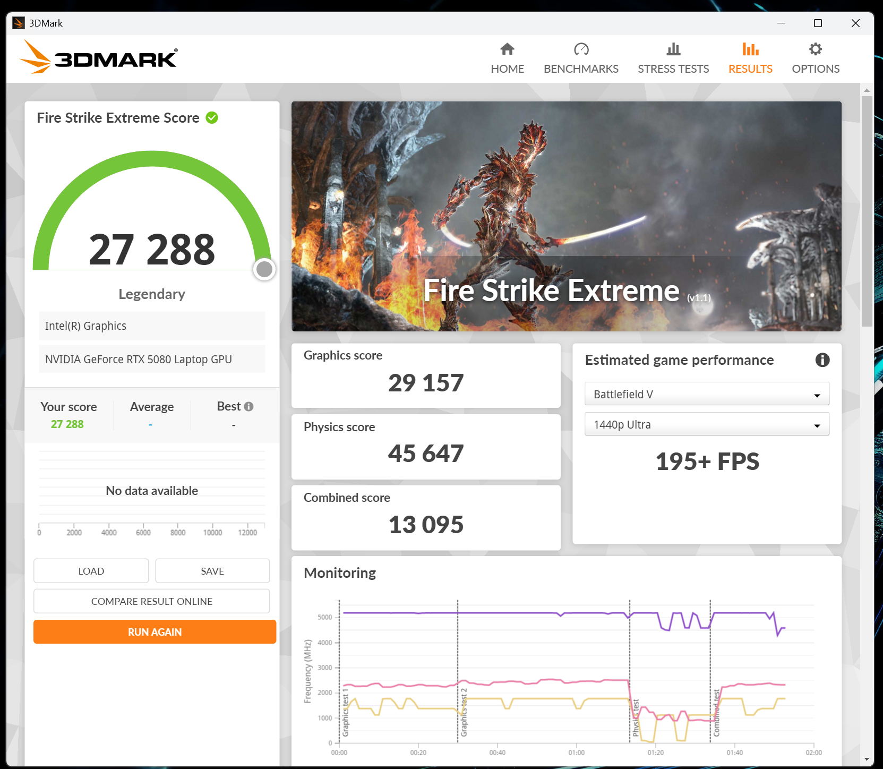Click the scroll down arrow

pyautogui.click(x=867, y=760)
